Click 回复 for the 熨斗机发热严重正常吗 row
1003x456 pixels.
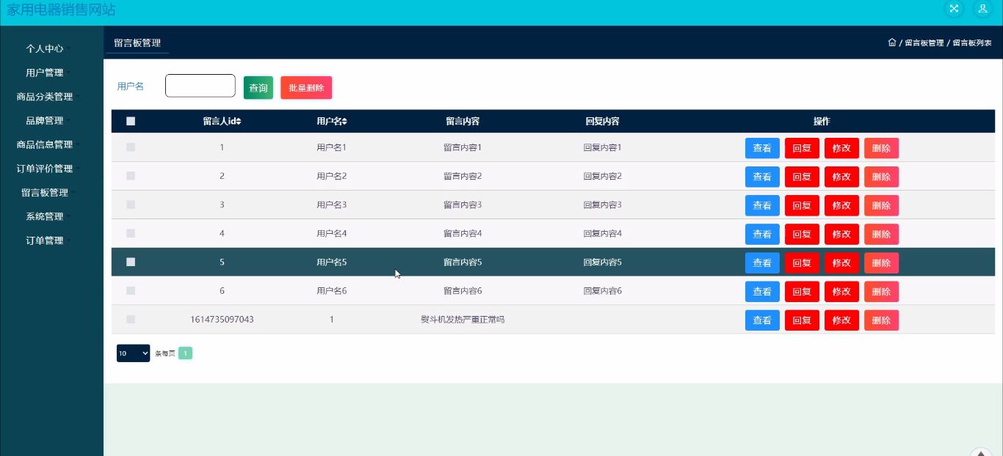point(802,320)
